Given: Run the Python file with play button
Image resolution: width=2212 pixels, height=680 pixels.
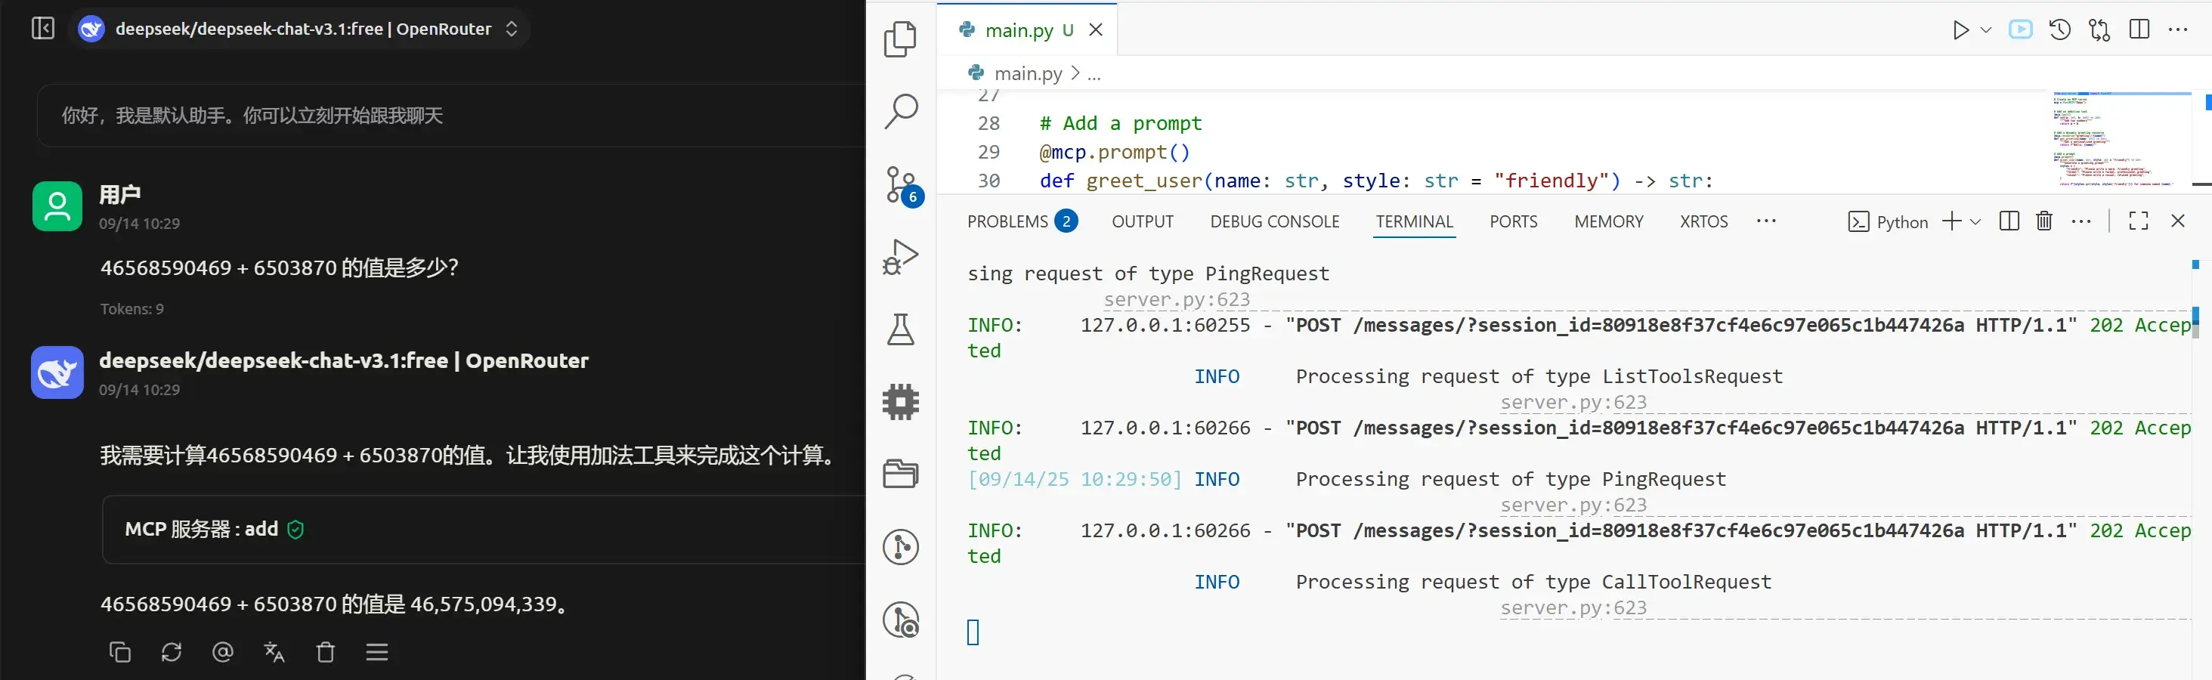Looking at the screenshot, I should 1960,30.
